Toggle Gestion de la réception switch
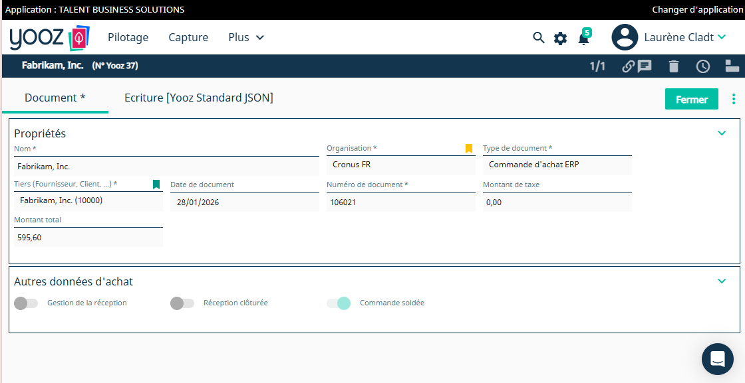Screen dimensions: 745x383 point(26,303)
